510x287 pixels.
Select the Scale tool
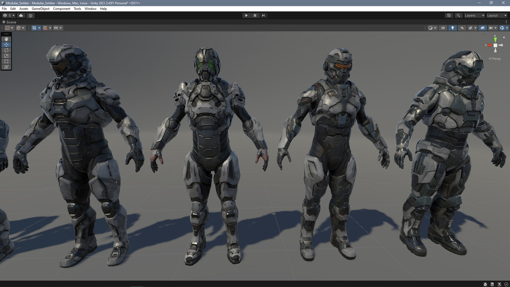(6, 56)
